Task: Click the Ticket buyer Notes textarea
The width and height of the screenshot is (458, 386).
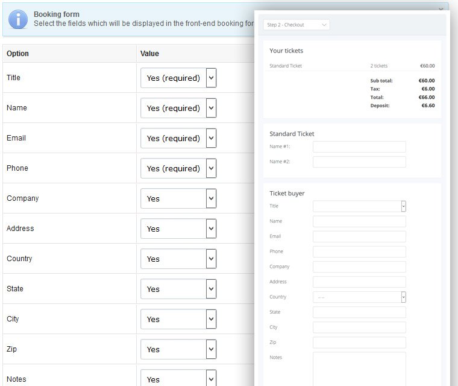Action: tap(359, 369)
